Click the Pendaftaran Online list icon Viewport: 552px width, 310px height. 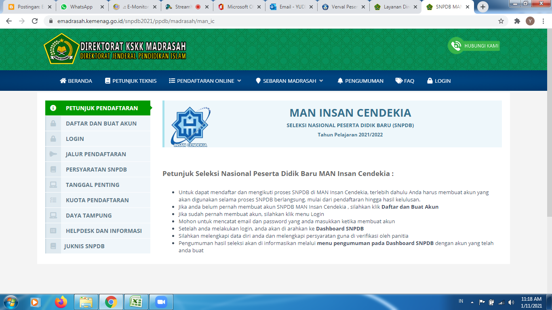pos(172,81)
